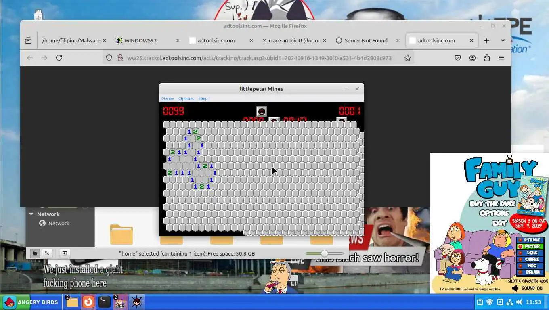Open the Terminal taskbar icon
The width and height of the screenshot is (549, 310).
pos(104,302)
